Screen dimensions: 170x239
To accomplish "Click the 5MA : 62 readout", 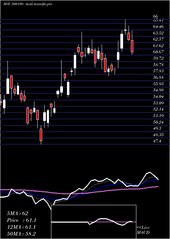I will [18, 213].
